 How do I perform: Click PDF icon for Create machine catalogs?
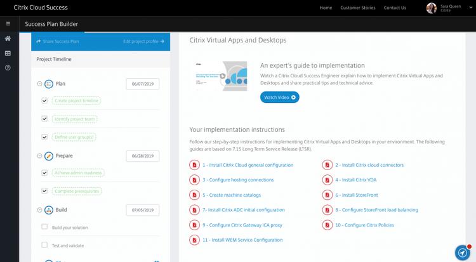click(x=195, y=195)
